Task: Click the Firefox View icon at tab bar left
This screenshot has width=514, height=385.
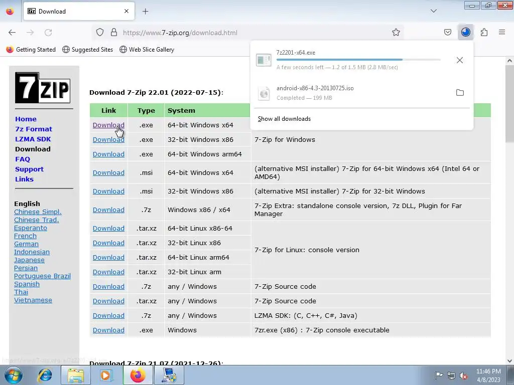Action: [x=10, y=12]
